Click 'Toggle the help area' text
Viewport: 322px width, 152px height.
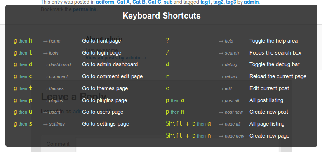tap(273, 41)
